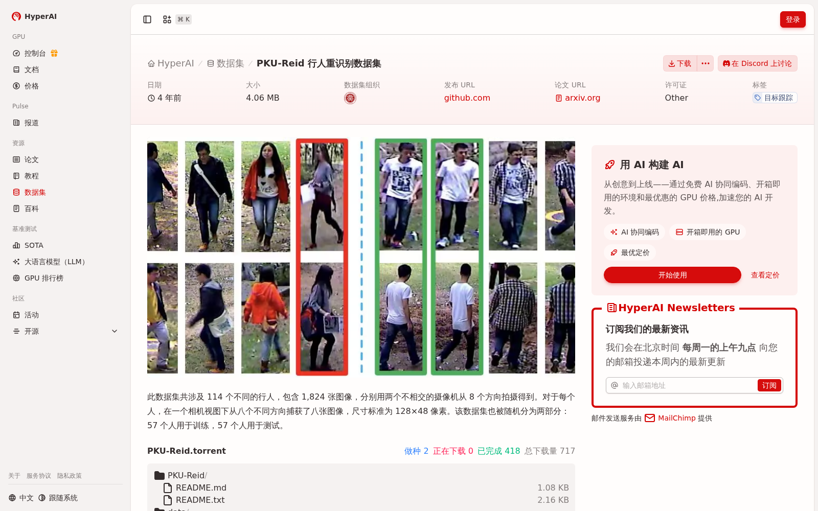Click the dataset organization logo
The height and width of the screenshot is (511, 818).
coord(350,98)
